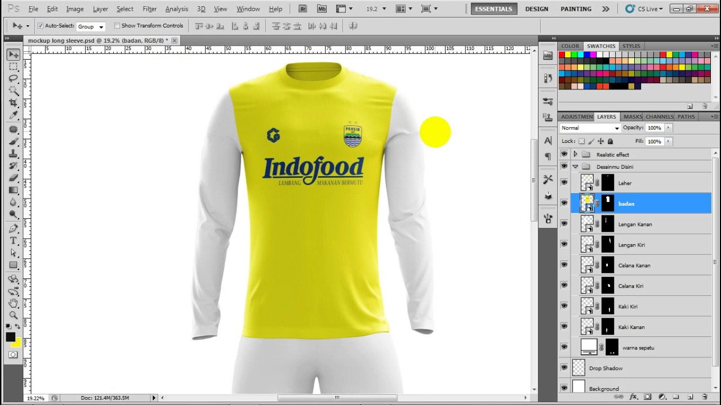This screenshot has height=405, width=721.
Task: Delete layer using the trash icon
Action: click(x=704, y=397)
